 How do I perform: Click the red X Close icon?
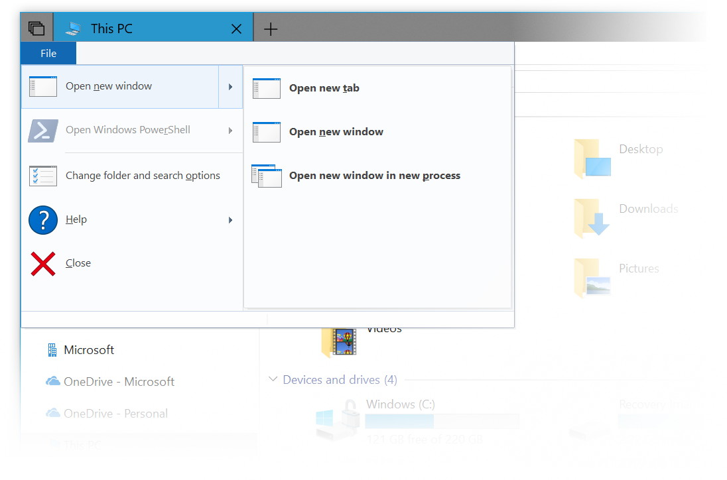(42, 263)
